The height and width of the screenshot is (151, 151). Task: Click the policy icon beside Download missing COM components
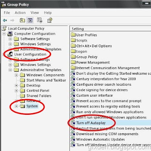[x=73, y=134]
